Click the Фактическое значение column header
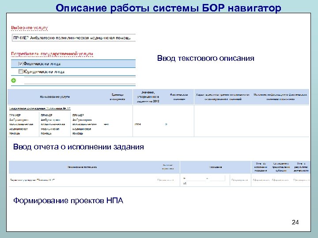The height and width of the screenshot is (238, 318). [179, 97]
